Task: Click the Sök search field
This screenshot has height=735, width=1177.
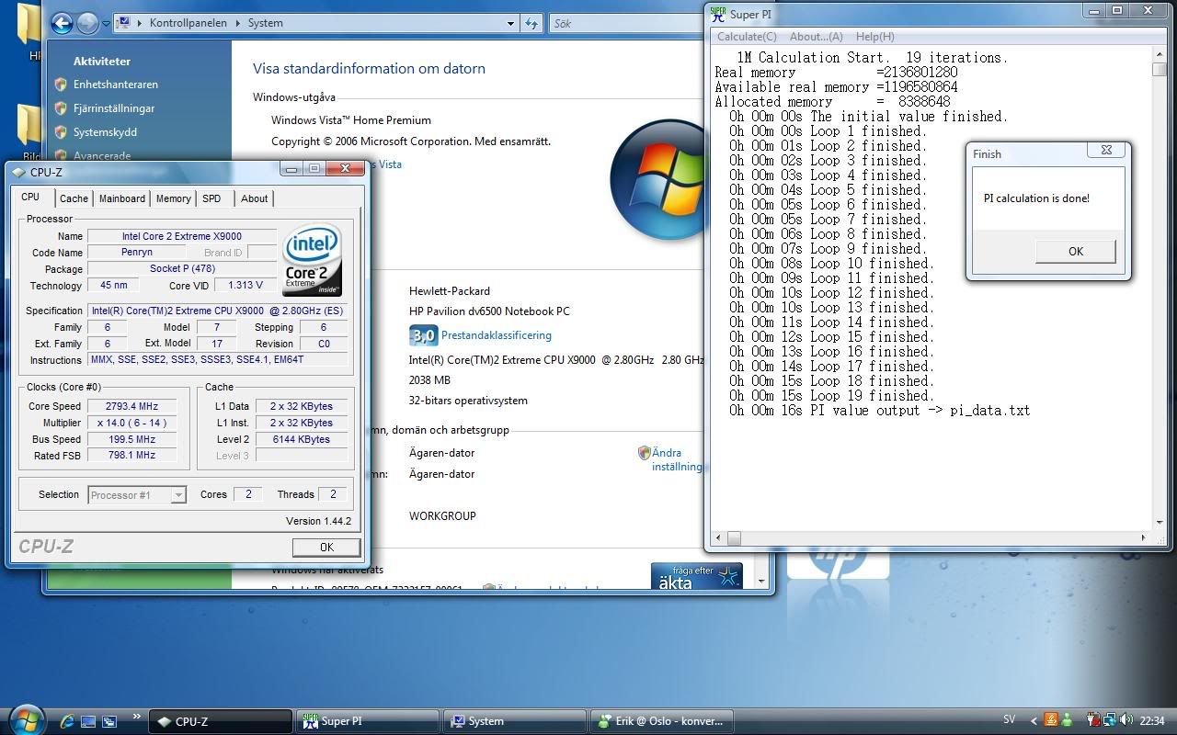Action: 625,23
